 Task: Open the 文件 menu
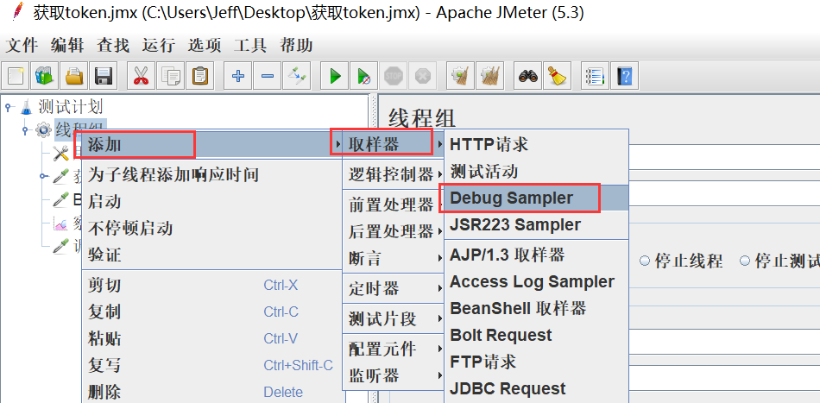click(22, 46)
